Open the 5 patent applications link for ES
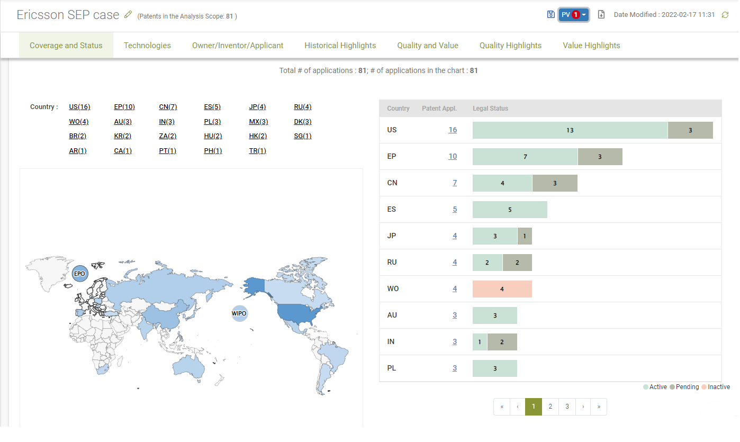The width and height of the screenshot is (740, 442). pos(455,209)
